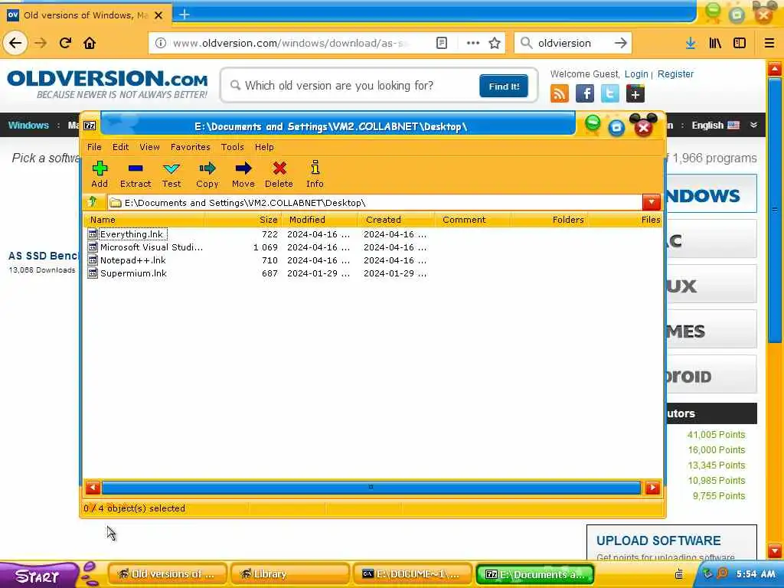Click English language link
The image size is (784, 588).
click(707, 125)
